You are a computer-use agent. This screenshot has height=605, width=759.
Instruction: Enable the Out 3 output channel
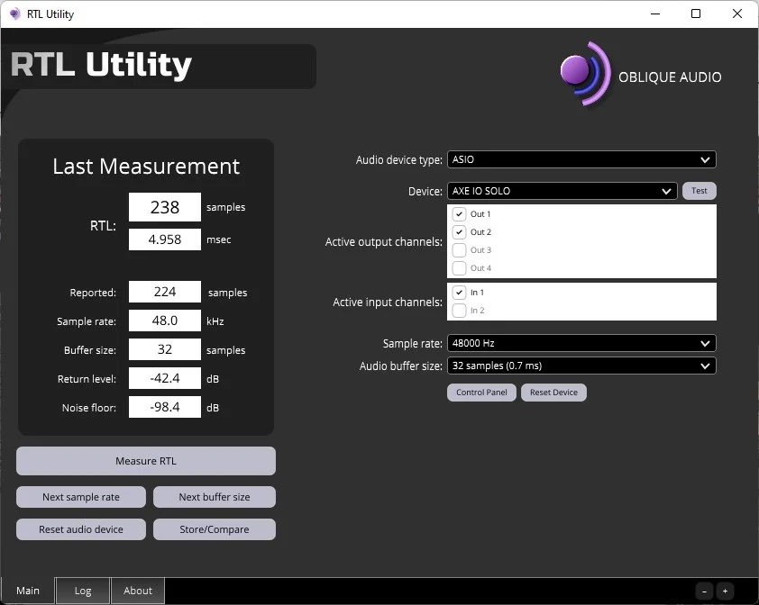(459, 249)
